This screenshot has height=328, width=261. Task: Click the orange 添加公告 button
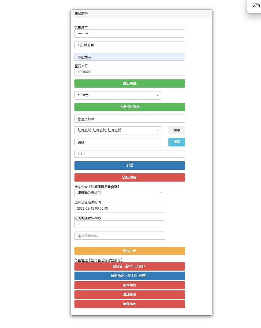(x=130, y=251)
